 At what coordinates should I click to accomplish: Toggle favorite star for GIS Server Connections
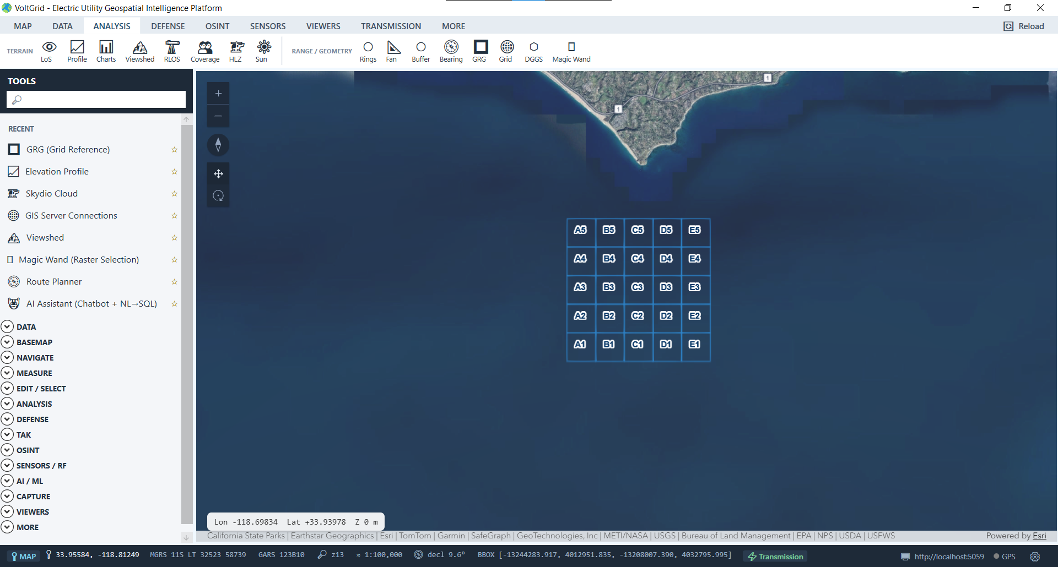(174, 216)
